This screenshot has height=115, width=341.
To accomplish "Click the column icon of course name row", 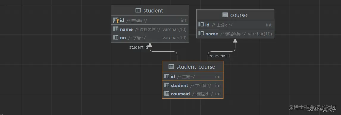I will click(201, 34).
